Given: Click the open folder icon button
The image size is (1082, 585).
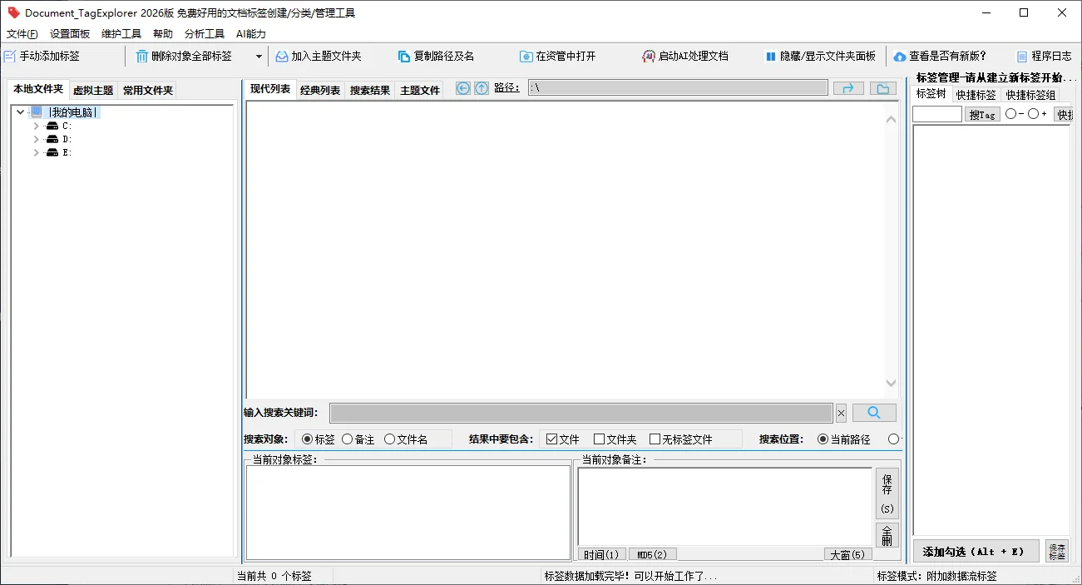Looking at the screenshot, I should pos(883,88).
